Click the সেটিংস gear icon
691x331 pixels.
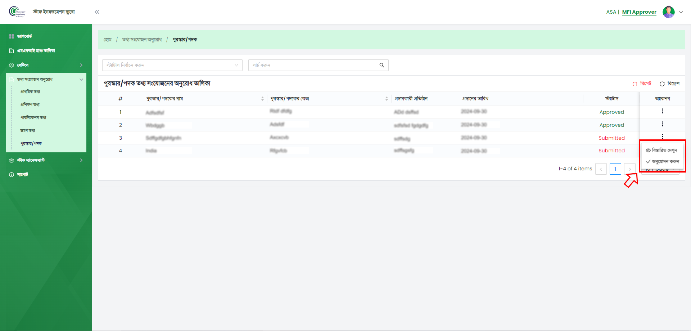(x=12, y=65)
